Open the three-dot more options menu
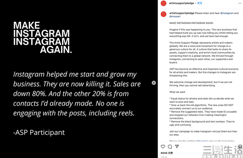 240,3
